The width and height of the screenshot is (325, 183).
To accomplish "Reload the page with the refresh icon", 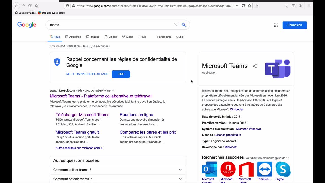I will pyautogui.click(x=30, y=6).
